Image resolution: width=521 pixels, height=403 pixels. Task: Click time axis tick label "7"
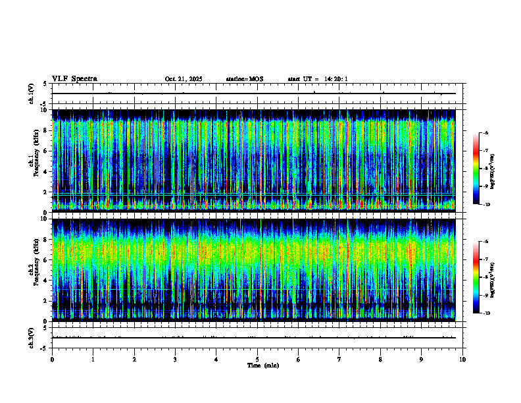(339, 360)
